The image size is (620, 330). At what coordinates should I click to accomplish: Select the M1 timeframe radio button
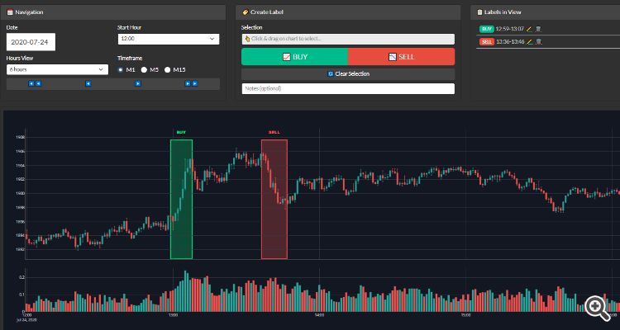[x=122, y=69]
